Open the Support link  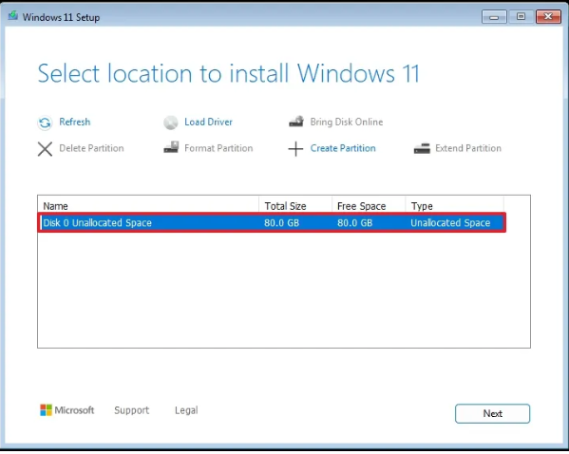pos(132,410)
